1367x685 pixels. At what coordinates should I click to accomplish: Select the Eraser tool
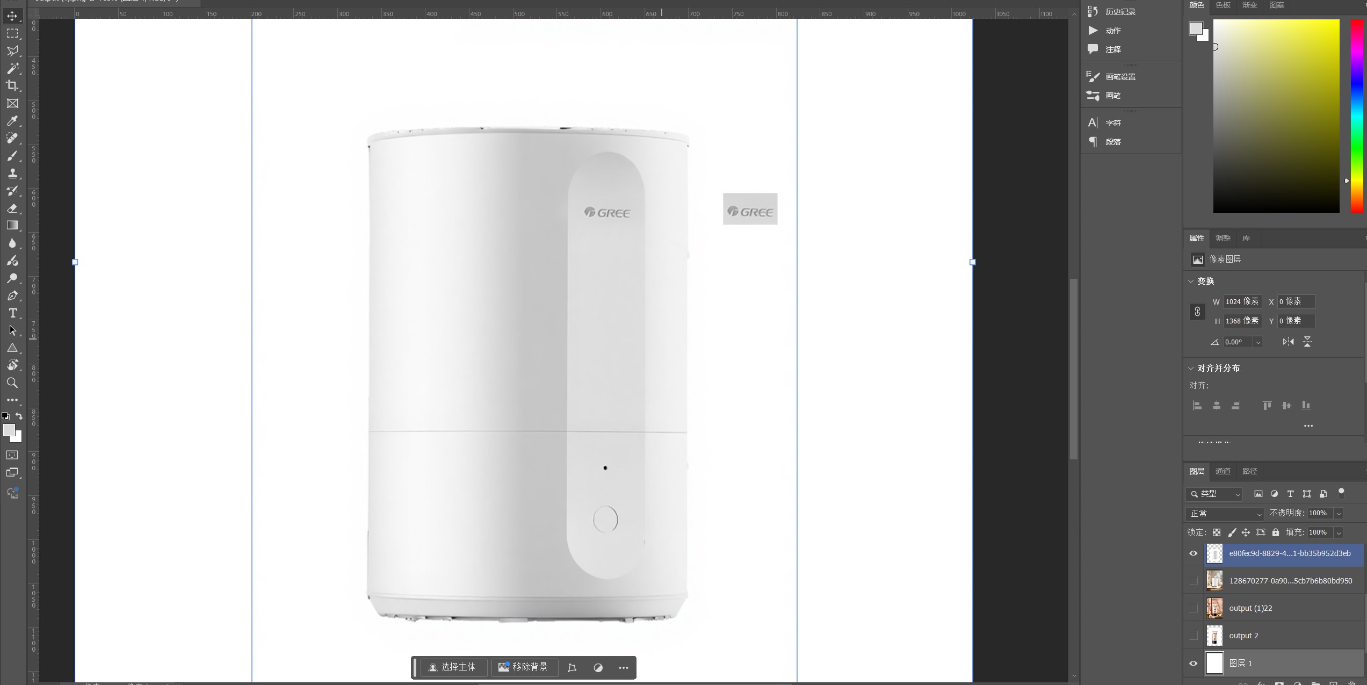12,208
